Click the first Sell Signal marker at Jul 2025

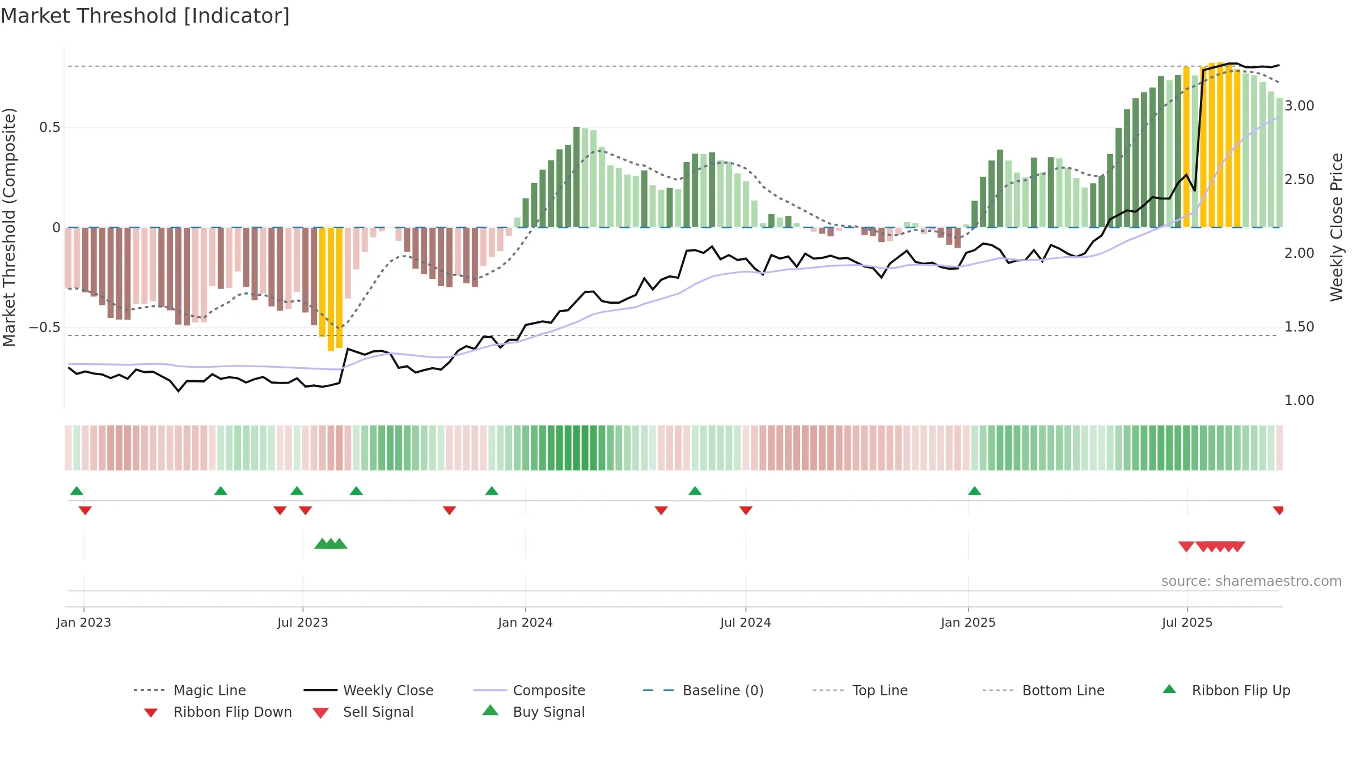(x=1186, y=546)
